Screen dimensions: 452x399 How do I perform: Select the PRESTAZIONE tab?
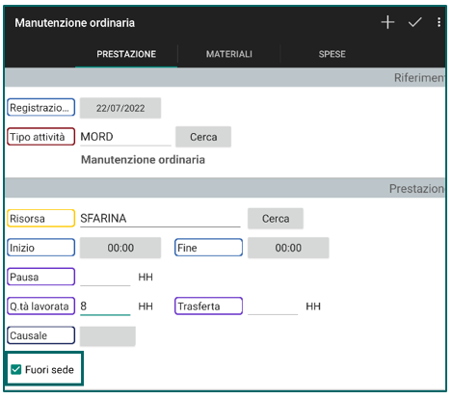pos(126,54)
